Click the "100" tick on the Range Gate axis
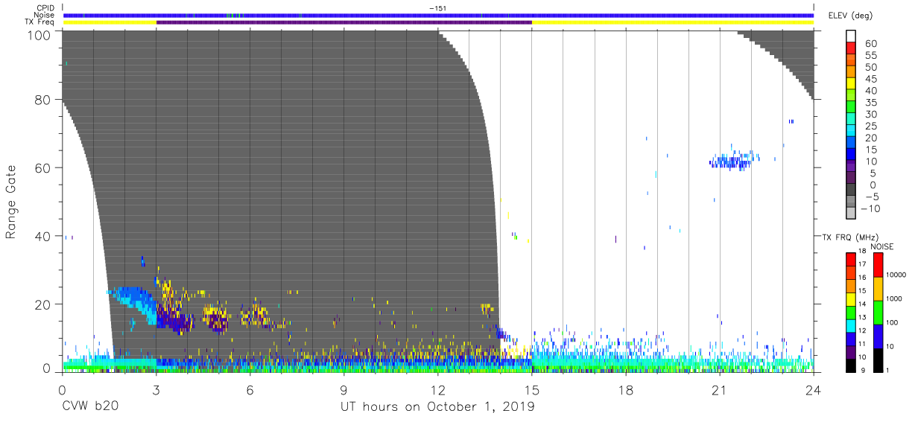This screenshot has height=422, width=915. click(x=38, y=35)
